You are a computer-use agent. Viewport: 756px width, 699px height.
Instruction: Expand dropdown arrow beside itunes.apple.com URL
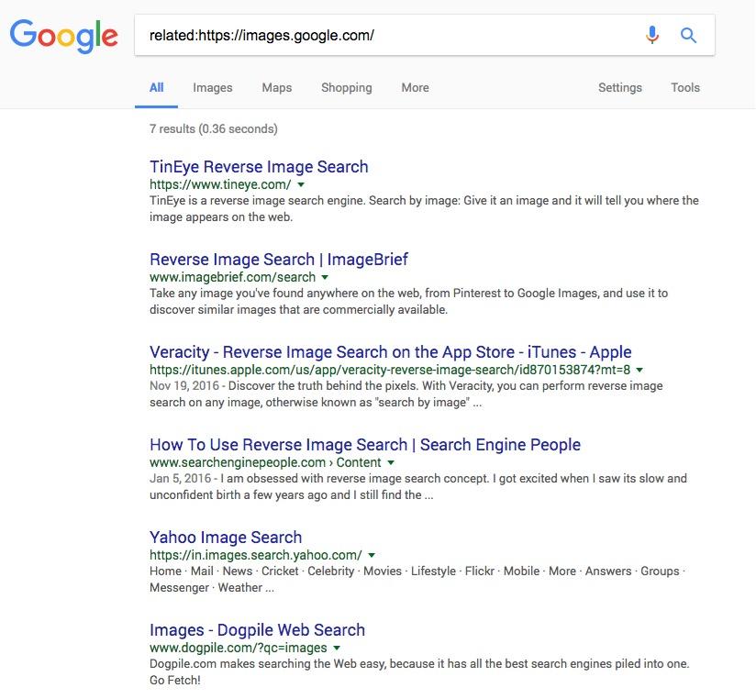639,370
